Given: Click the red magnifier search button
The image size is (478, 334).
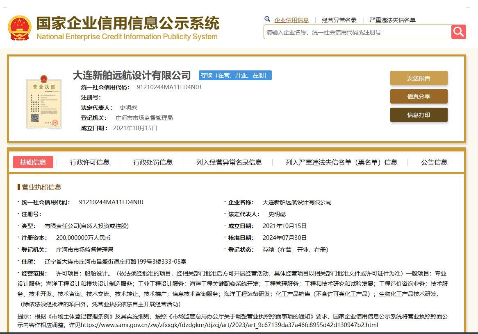Looking at the screenshot, I should click(458, 32).
